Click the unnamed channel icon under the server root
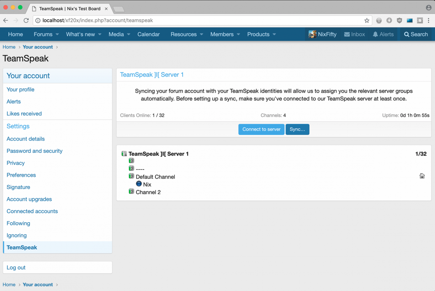435x291 pixels. [132, 160]
